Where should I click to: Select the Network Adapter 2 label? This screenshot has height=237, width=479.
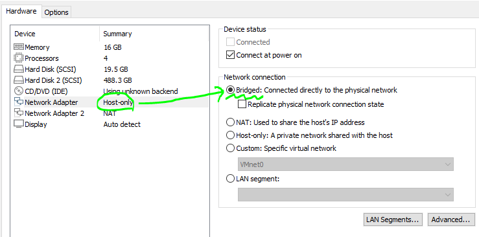tap(54, 113)
